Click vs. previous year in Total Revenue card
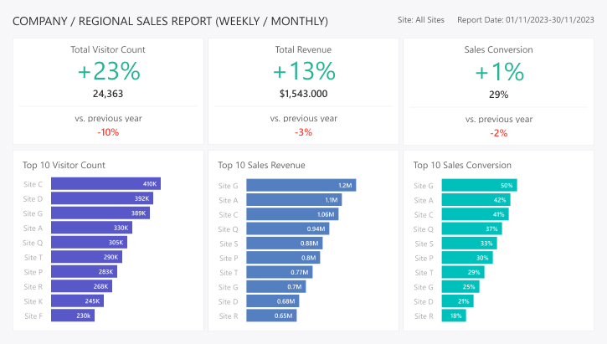Screen dimensions: 607x344 point(303,118)
